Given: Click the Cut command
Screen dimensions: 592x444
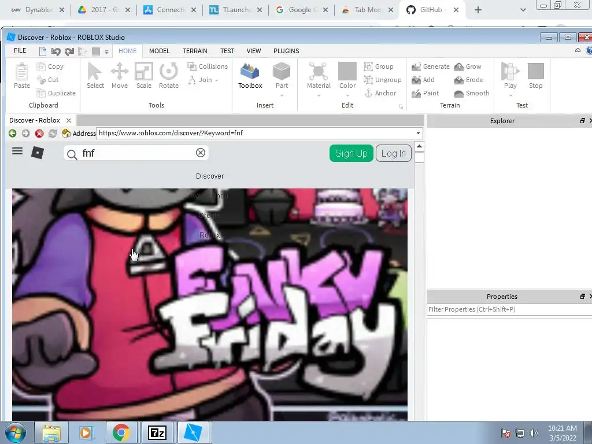Looking at the screenshot, I should pos(48,80).
